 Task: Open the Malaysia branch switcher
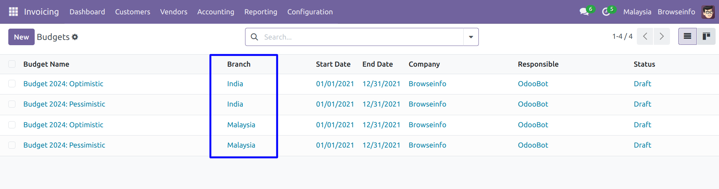(x=637, y=12)
